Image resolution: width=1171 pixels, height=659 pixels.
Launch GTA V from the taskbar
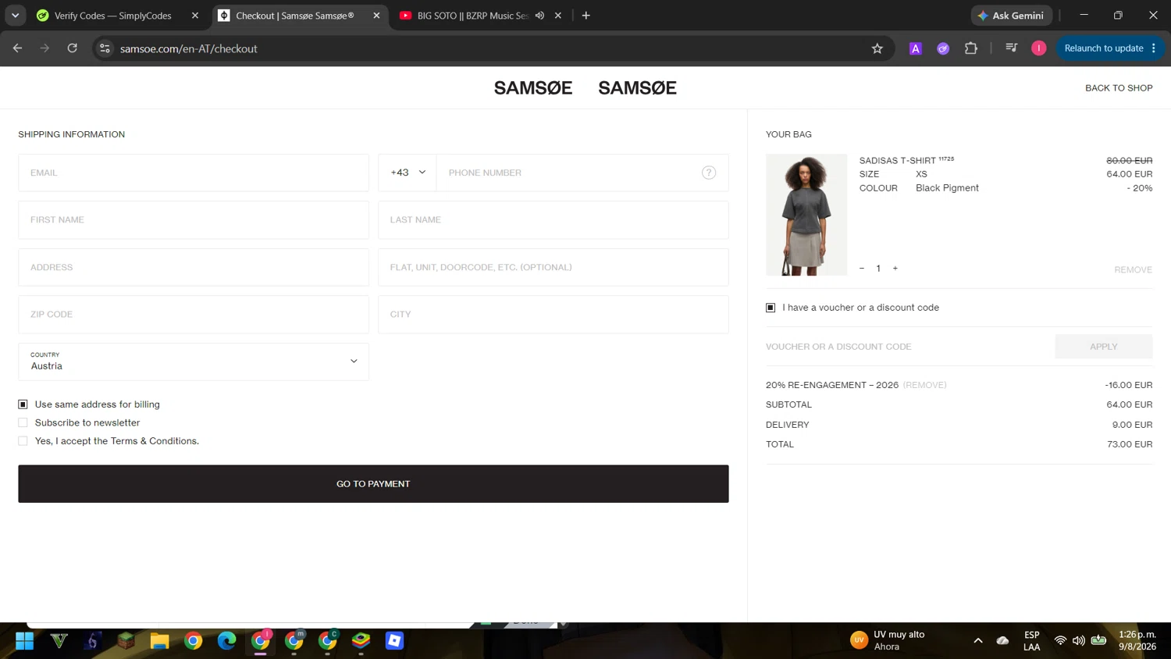(59, 641)
